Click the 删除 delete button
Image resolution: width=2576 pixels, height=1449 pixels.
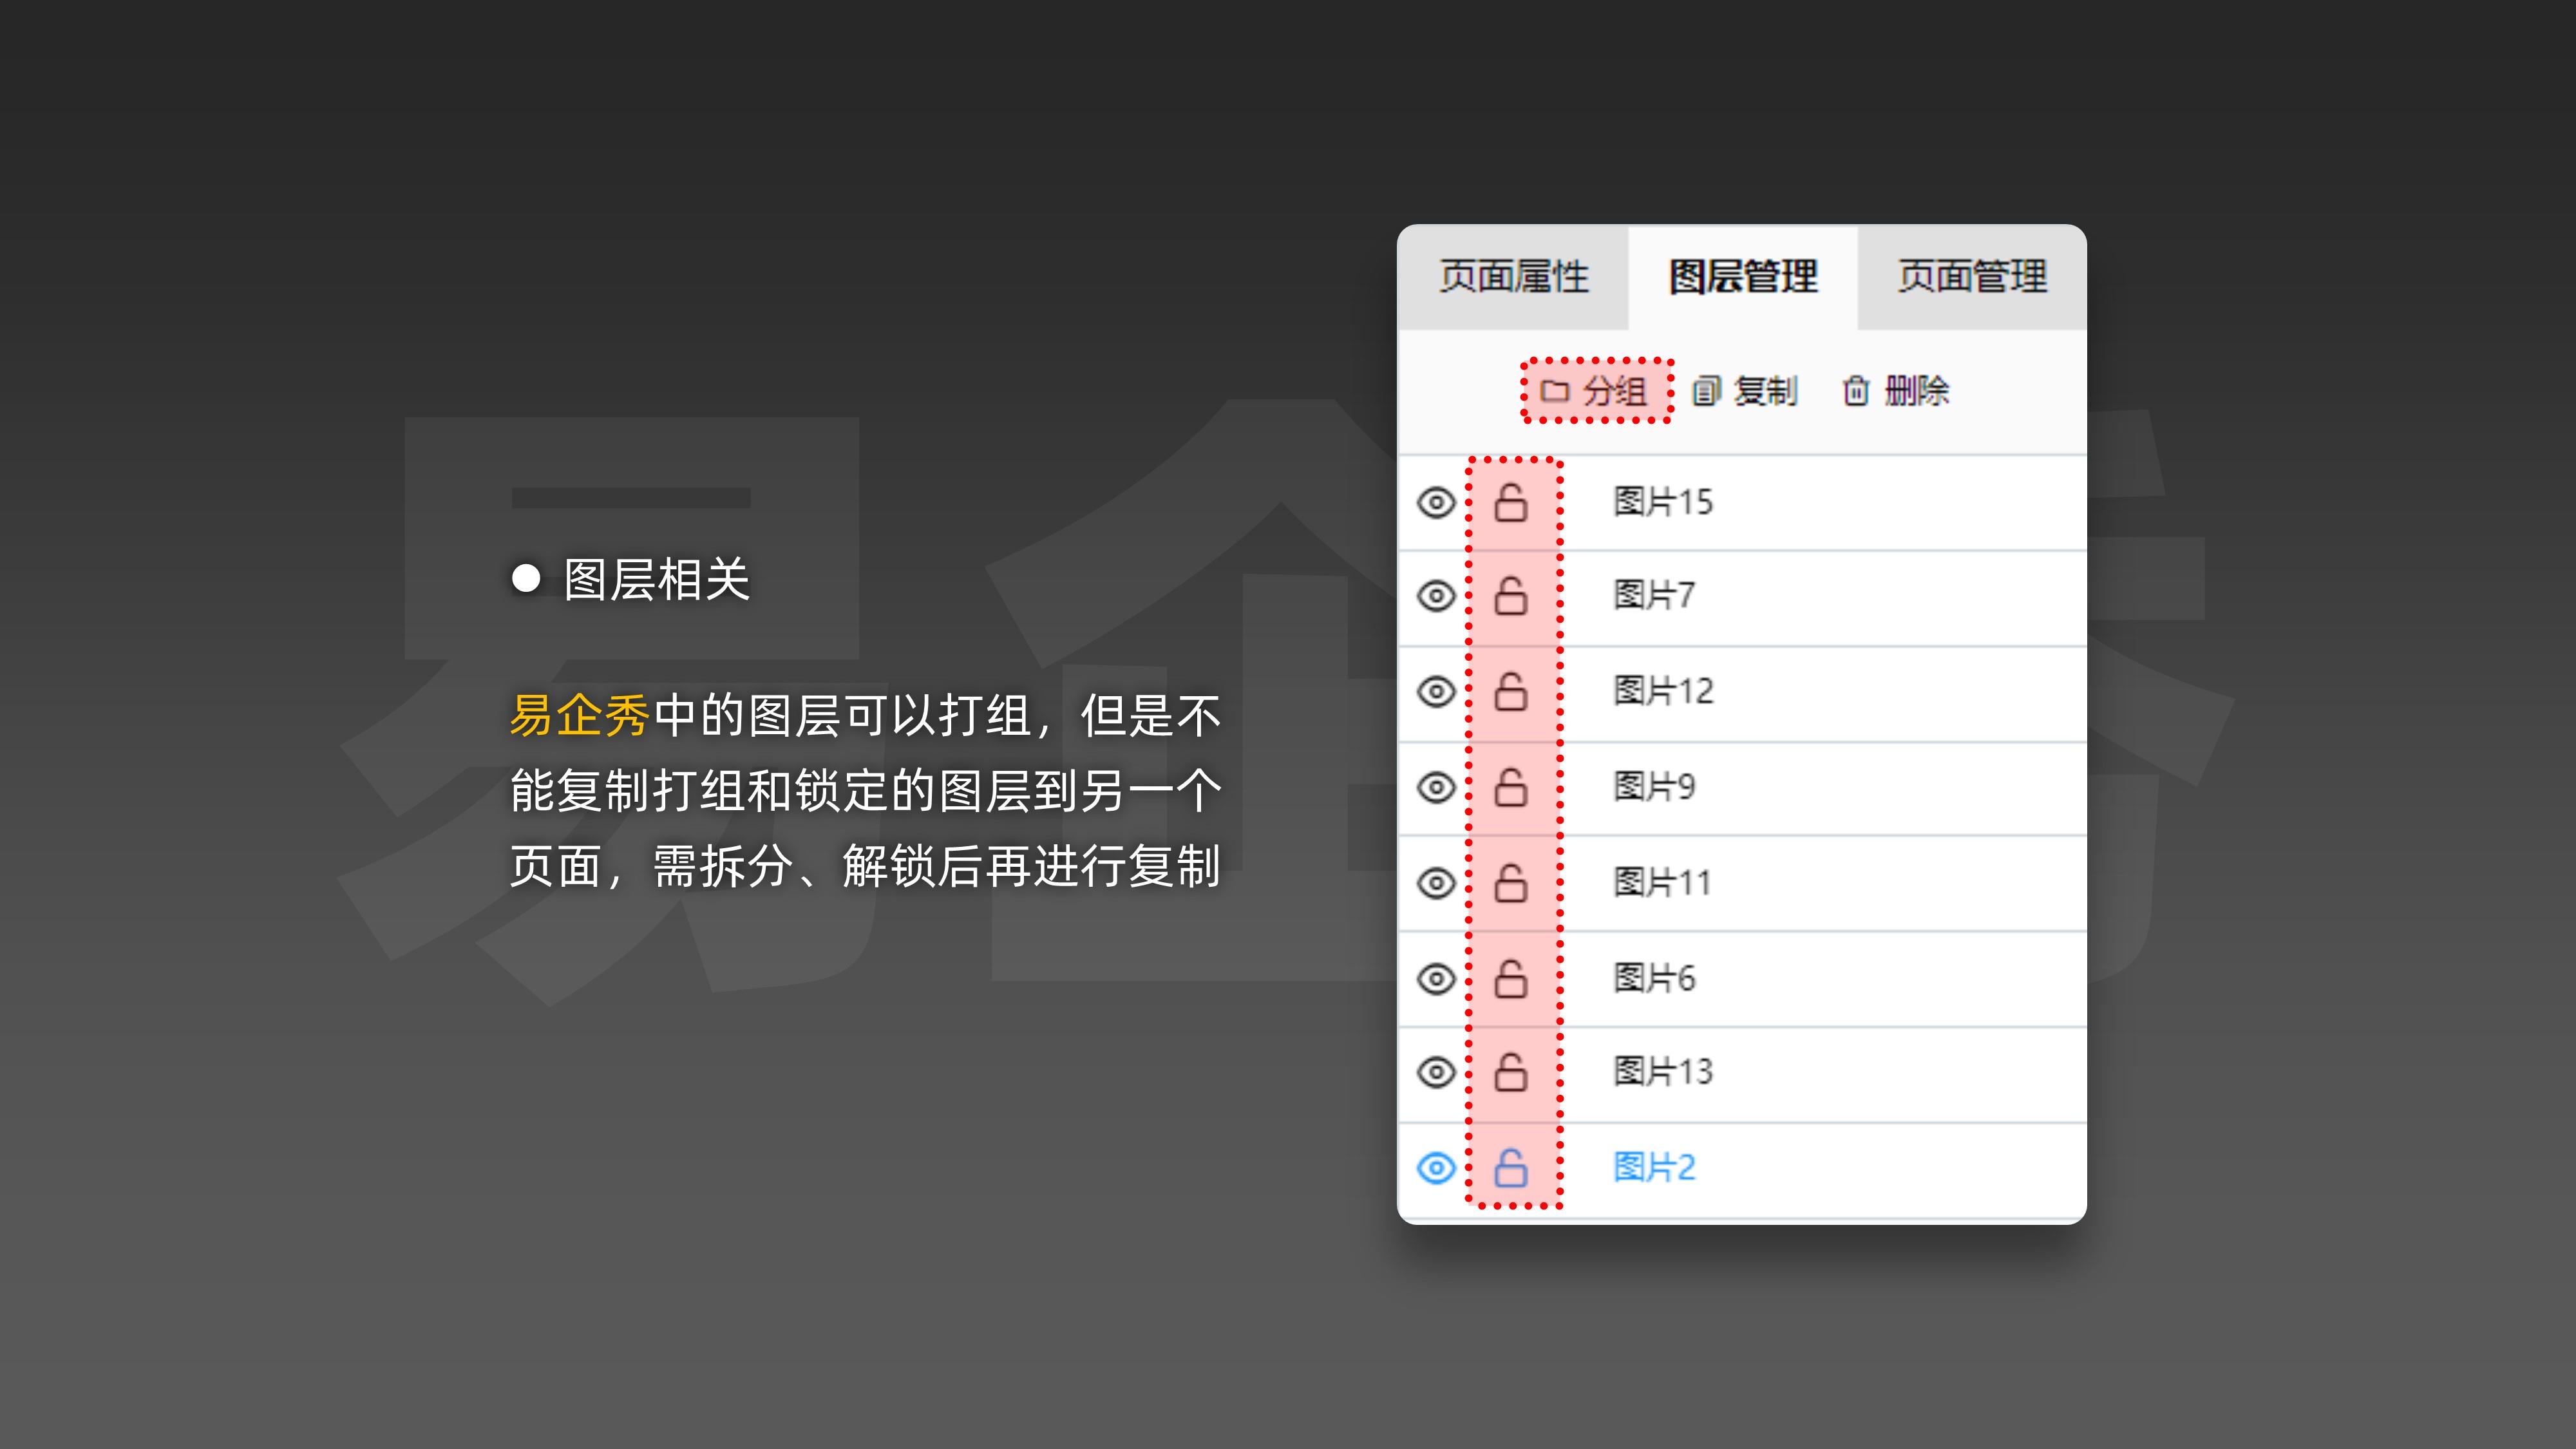pos(1896,391)
